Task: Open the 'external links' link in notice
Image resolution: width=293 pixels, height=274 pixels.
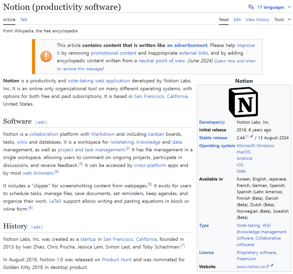Action: tap(194, 53)
